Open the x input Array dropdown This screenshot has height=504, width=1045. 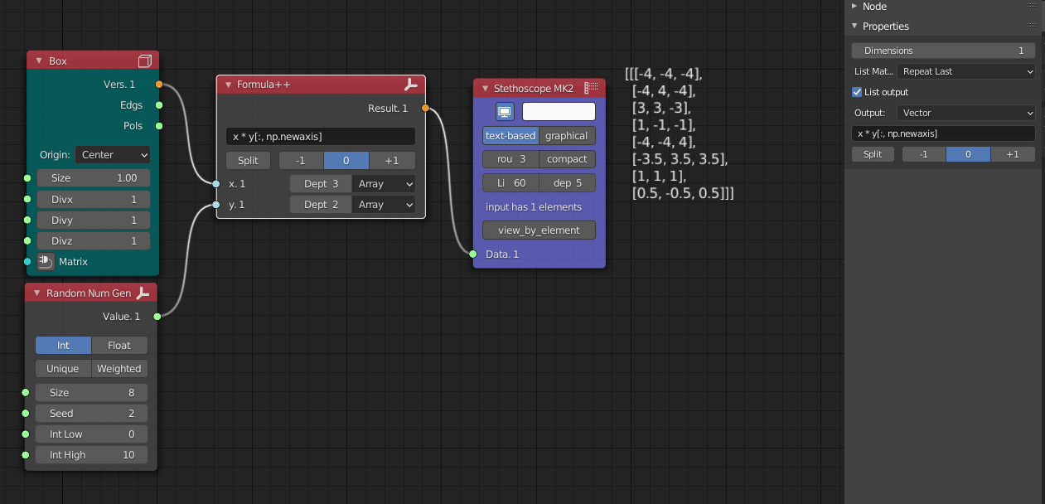(385, 184)
